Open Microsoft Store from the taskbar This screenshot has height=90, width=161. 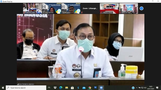72,88
